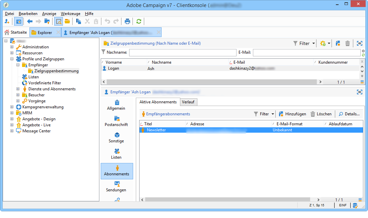Open the gear actions dropdown in the list header
The height and width of the screenshot is (218, 368).
tap(325, 43)
